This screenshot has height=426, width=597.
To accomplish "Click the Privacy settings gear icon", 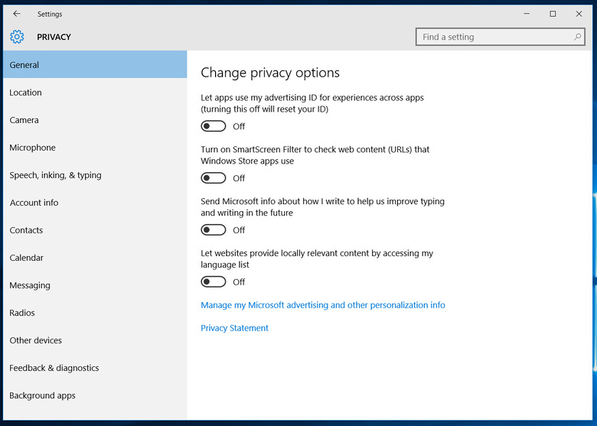I will pyautogui.click(x=17, y=37).
